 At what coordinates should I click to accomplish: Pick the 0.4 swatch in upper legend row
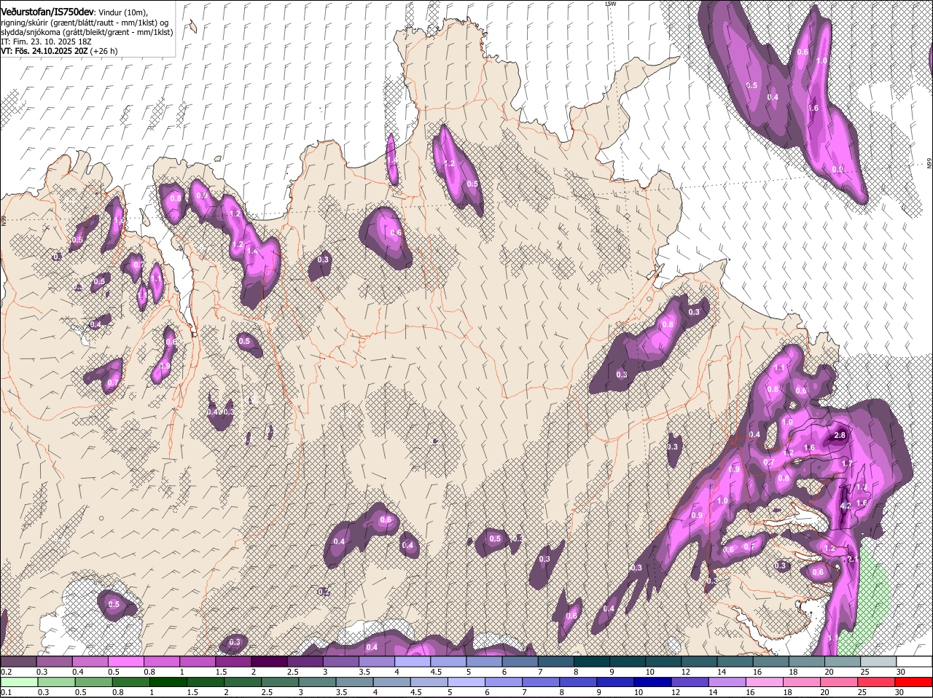pos(90,661)
